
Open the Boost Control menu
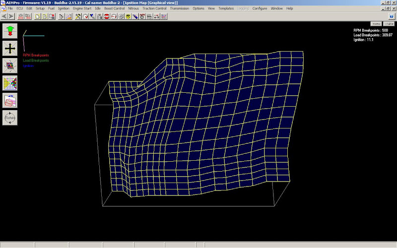(x=114, y=8)
